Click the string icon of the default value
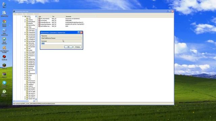The image size is (216, 121). click(x=39, y=18)
